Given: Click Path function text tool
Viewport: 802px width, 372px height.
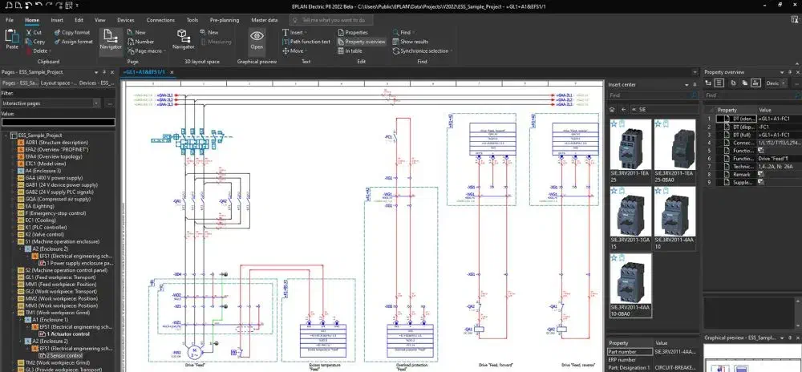Looking at the screenshot, I should [308, 42].
